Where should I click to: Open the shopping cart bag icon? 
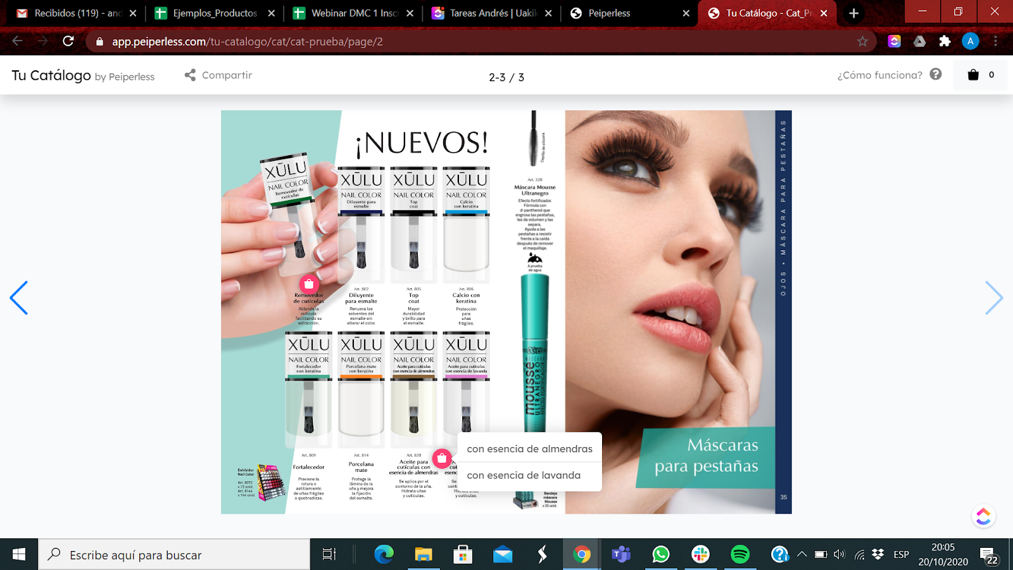(973, 75)
